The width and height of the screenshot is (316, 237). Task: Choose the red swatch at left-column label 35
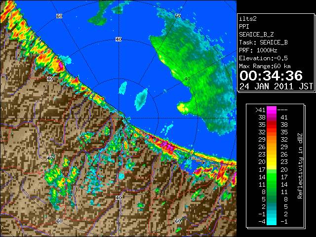[272, 125]
